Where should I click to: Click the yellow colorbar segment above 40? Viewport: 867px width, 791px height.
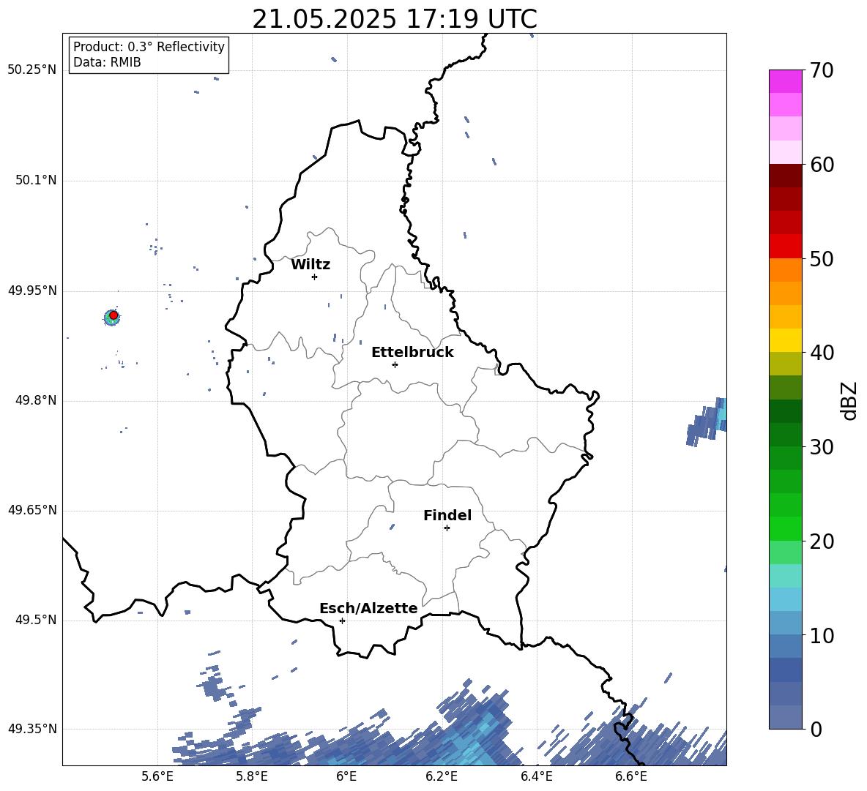785,340
